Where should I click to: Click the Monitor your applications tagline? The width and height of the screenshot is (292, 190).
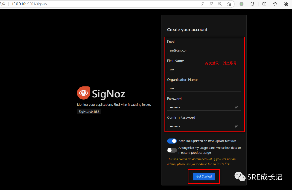click(x=114, y=104)
